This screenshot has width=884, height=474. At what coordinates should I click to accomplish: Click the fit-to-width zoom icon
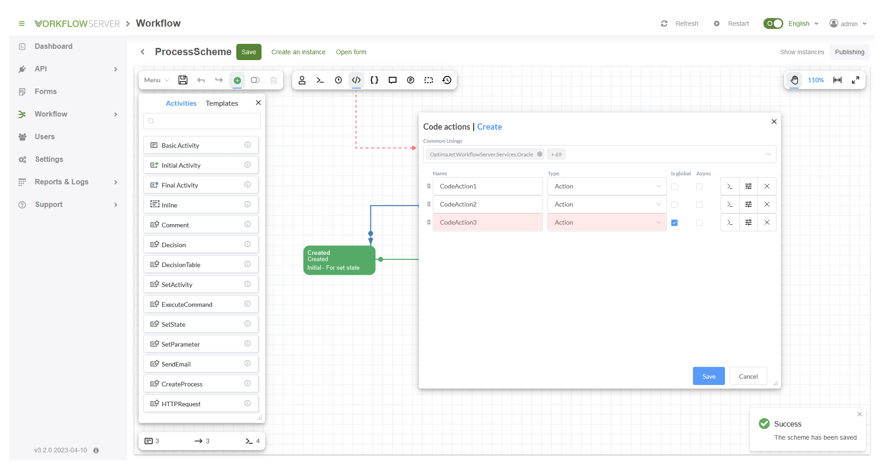(x=837, y=80)
